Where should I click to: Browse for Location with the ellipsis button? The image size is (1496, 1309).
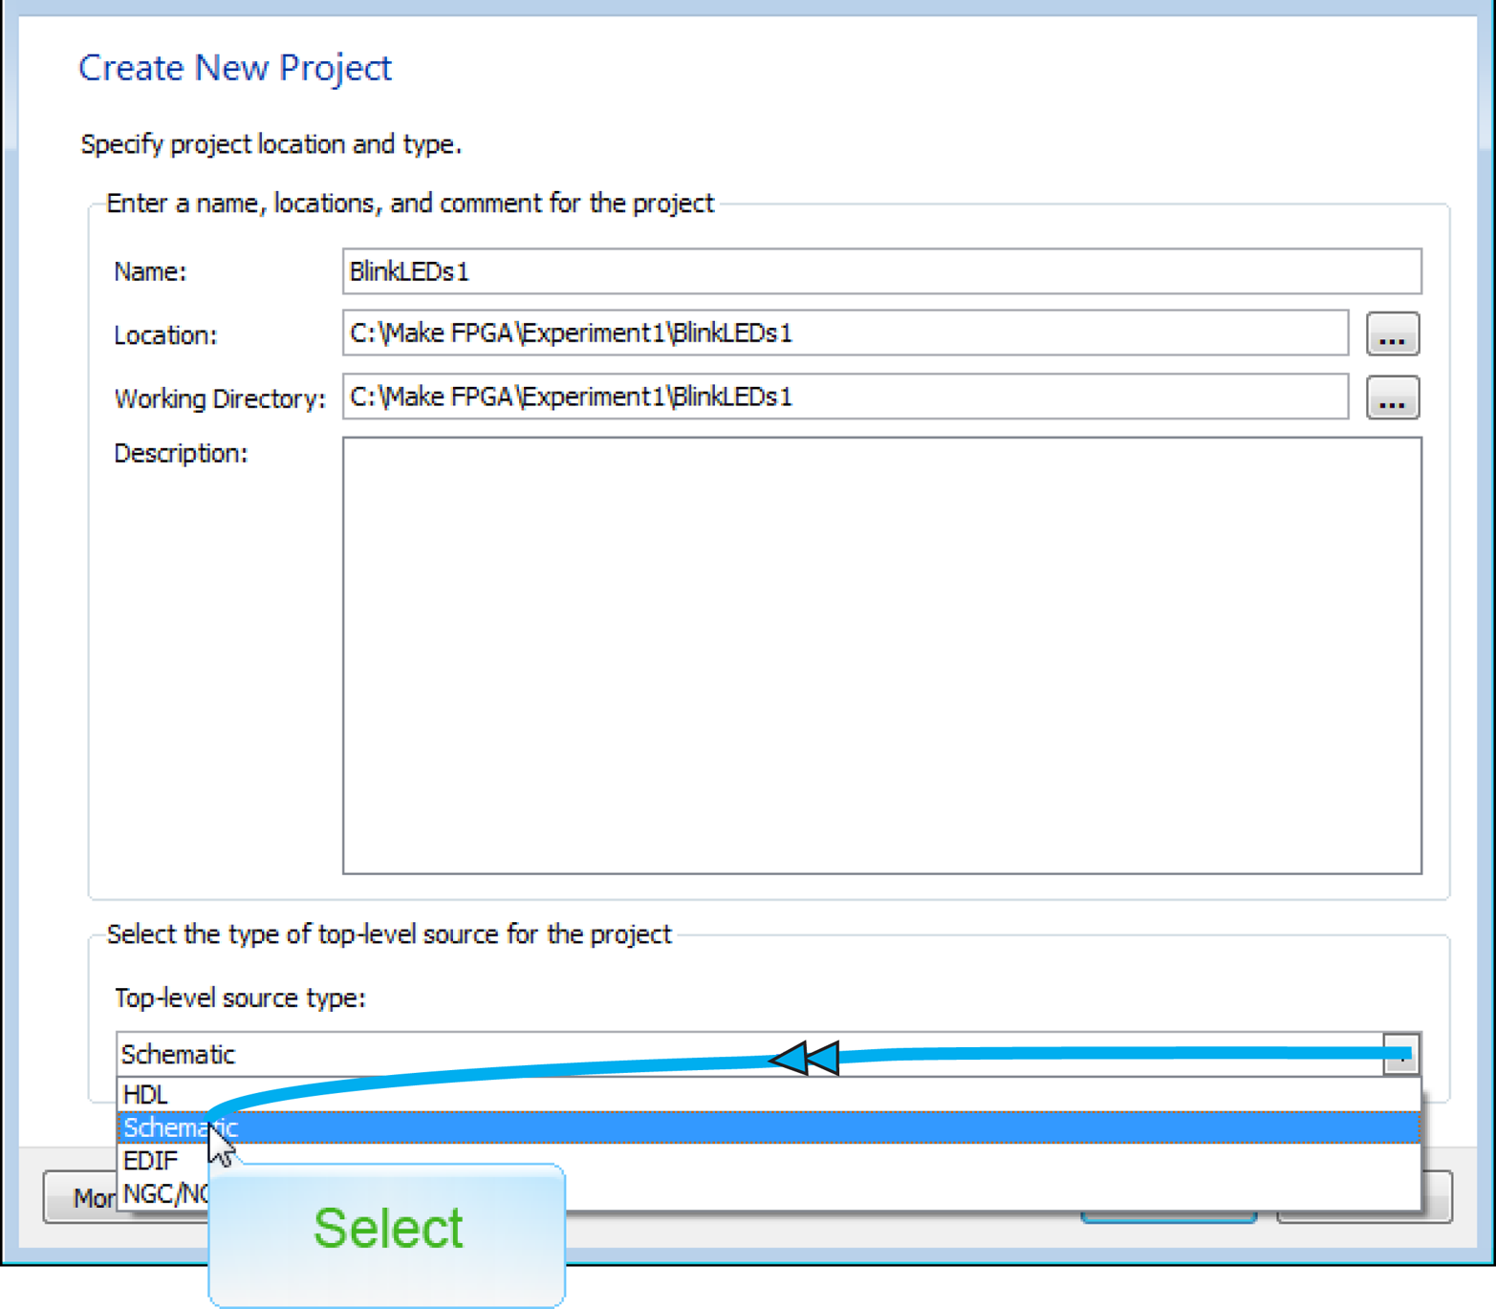click(x=1392, y=334)
